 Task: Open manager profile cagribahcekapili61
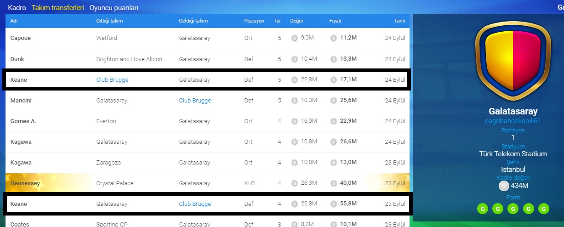tap(513, 121)
